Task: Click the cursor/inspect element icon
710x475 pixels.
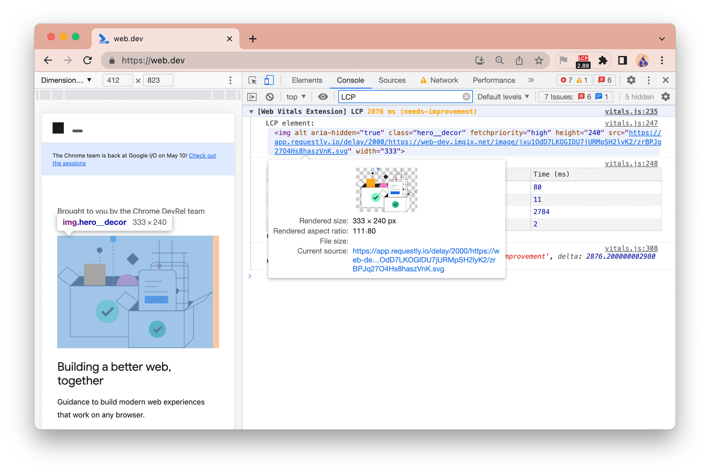Action: point(253,80)
